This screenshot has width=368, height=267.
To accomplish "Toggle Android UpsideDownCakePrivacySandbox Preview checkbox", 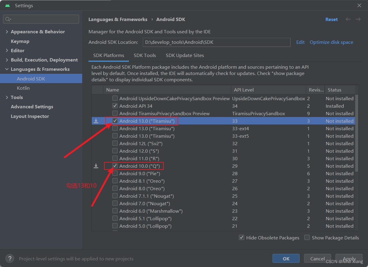I will coord(115,98).
